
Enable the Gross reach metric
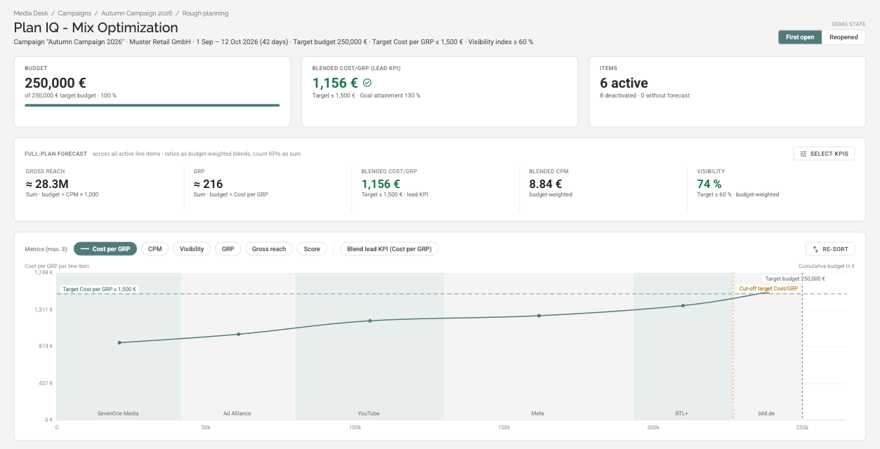pyautogui.click(x=269, y=249)
